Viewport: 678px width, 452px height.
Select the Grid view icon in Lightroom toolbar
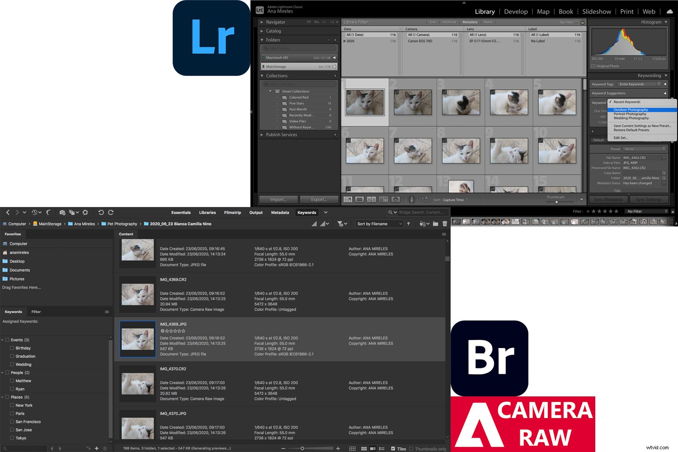348,199
